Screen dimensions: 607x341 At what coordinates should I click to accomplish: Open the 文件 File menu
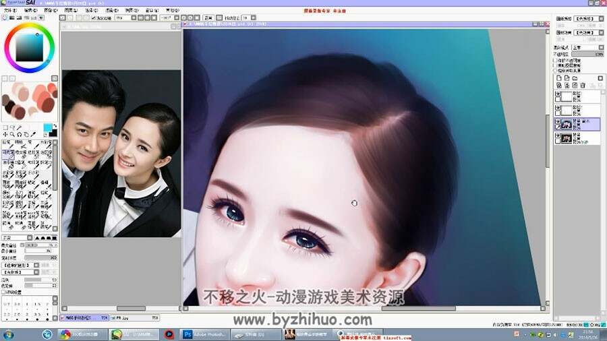(x=9, y=10)
